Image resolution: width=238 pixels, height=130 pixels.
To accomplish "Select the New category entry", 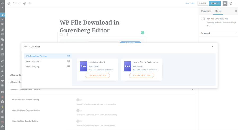I will (48, 66).
